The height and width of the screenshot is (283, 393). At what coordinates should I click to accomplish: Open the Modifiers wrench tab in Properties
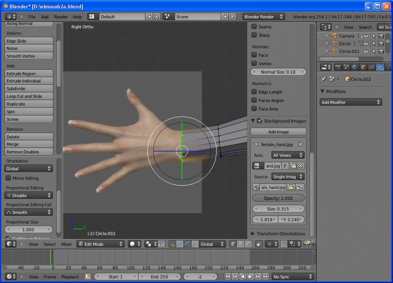click(x=380, y=67)
